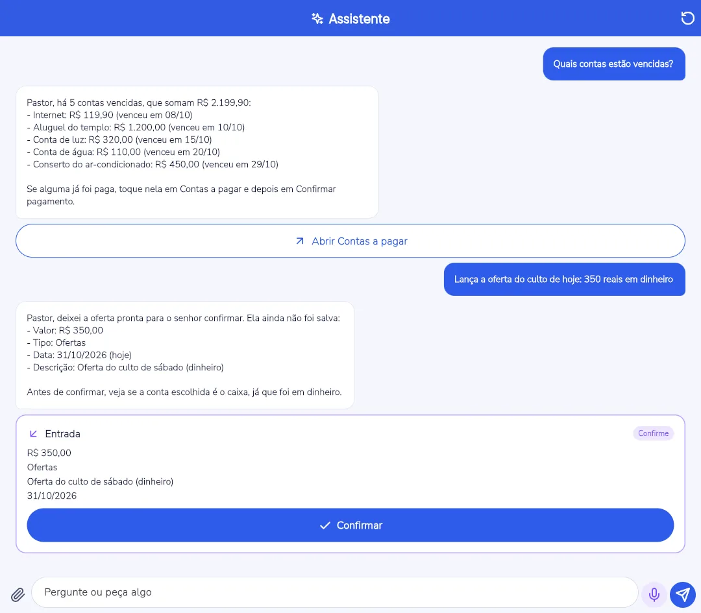Click the line 'Conserto do ar-condicionado: R$ 450,00'
This screenshot has width=701, height=613.
[x=153, y=164]
